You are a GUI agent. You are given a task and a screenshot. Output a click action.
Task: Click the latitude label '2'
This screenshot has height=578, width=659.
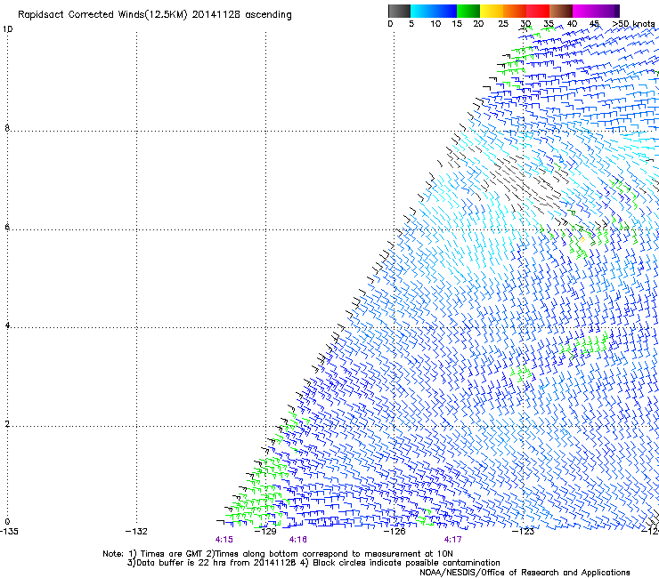pos(7,424)
